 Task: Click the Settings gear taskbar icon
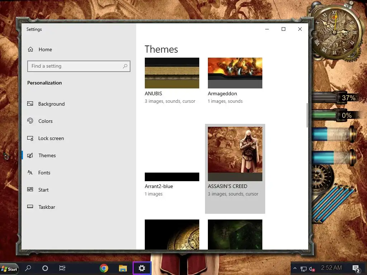click(142, 268)
